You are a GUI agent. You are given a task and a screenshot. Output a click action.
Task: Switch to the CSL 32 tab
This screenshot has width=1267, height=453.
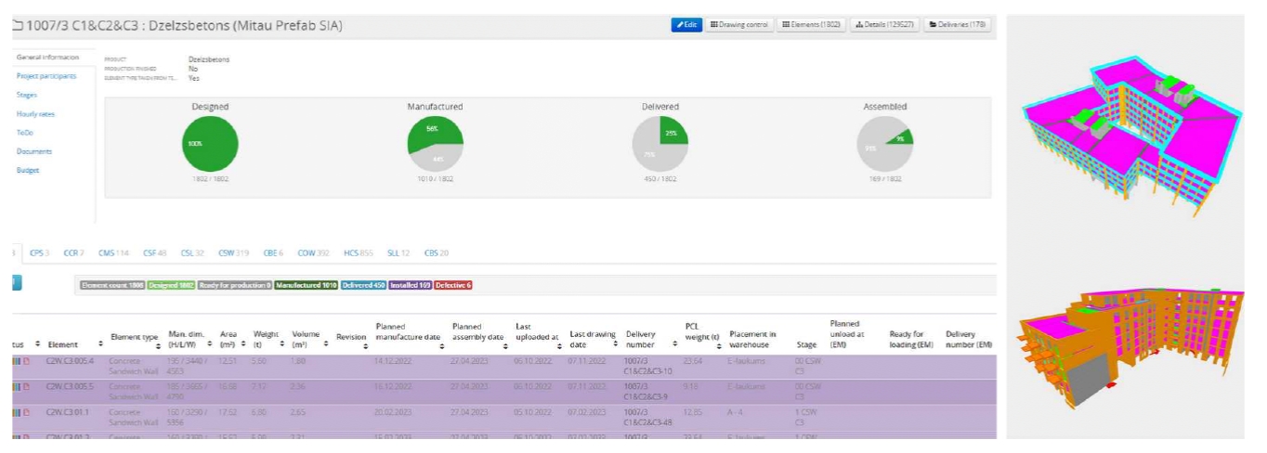192,252
